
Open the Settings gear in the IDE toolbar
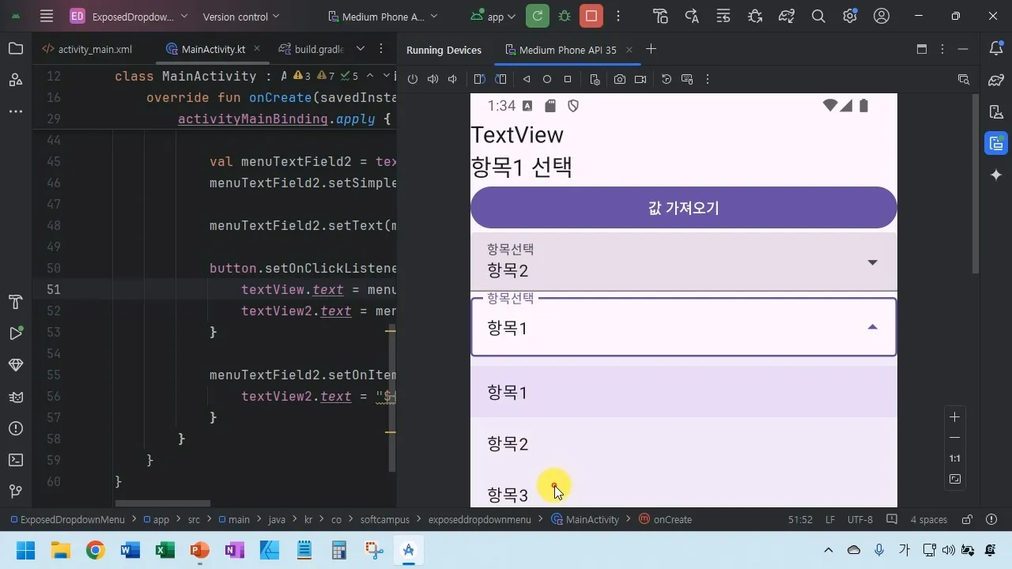[848, 16]
